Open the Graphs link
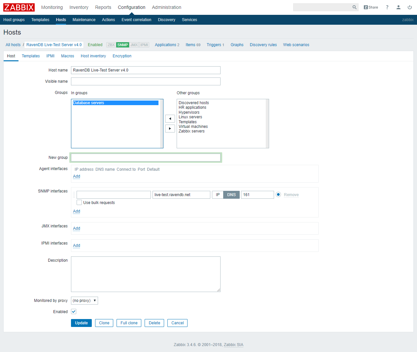The image size is (417, 352). click(x=237, y=45)
